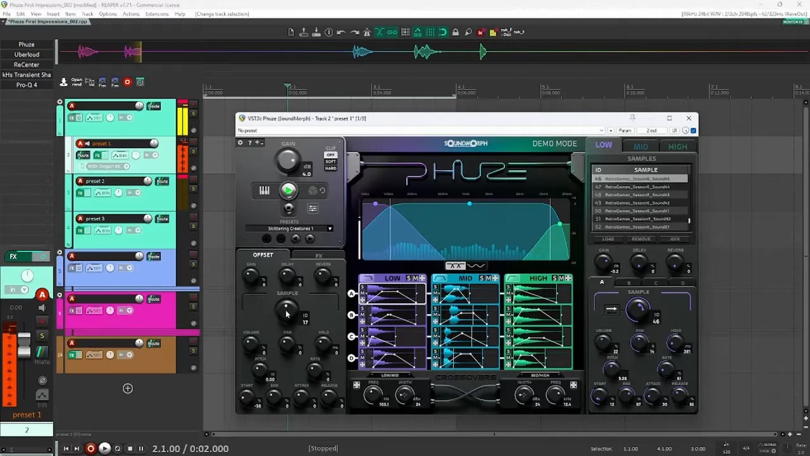The image size is (810, 456).
Task: Click the MID/HIGH crossover dice icon
Action: [573, 384]
